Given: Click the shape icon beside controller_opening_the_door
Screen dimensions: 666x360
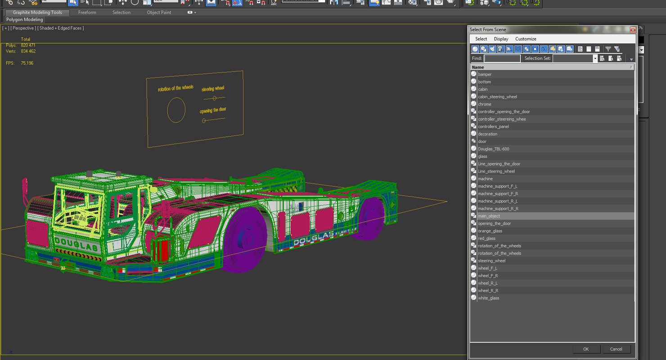Looking at the screenshot, I should pyautogui.click(x=473, y=111).
